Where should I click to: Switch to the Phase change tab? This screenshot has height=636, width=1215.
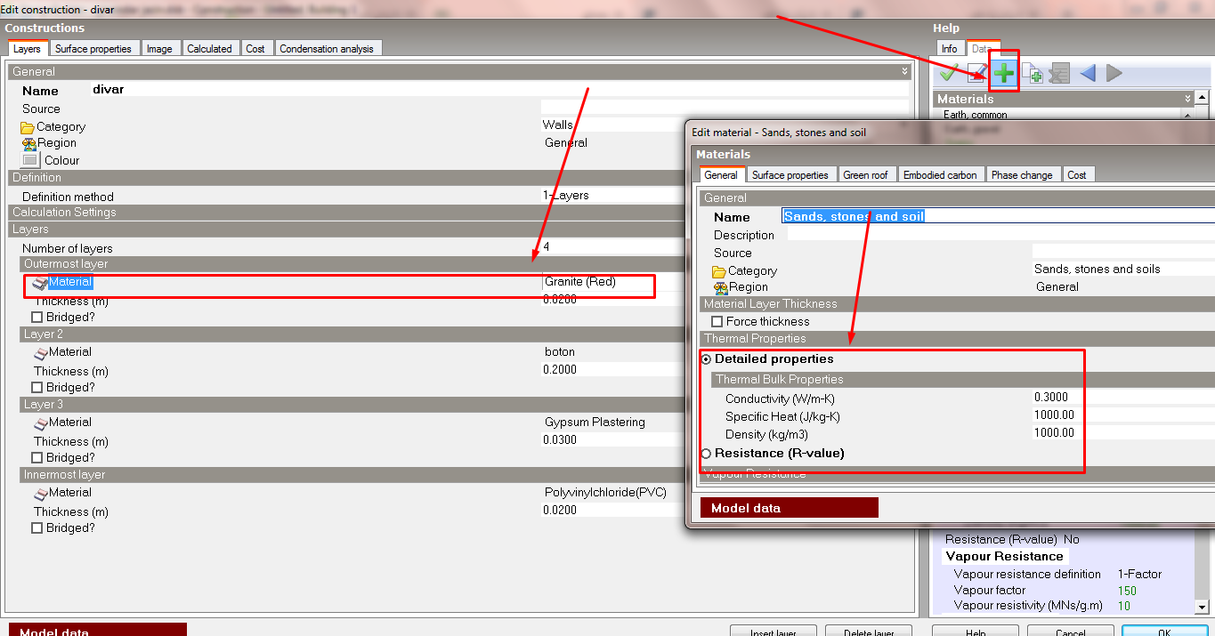pos(1022,175)
